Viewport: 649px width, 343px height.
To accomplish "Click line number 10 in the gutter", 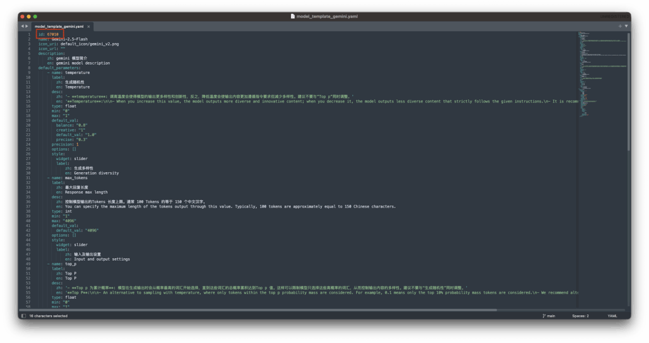I will click(x=29, y=77).
